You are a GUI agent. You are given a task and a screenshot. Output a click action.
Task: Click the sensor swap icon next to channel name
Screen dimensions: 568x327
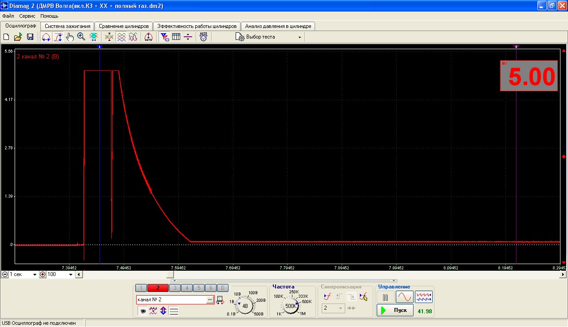click(220, 300)
